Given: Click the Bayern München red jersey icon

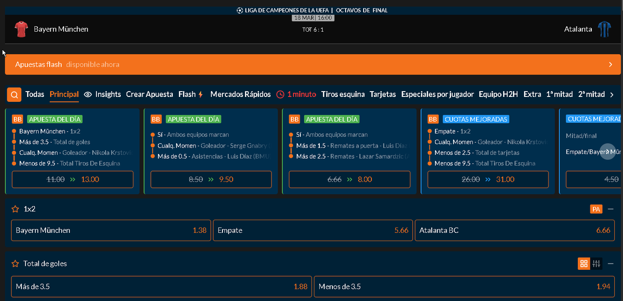Looking at the screenshot, I should point(21,29).
